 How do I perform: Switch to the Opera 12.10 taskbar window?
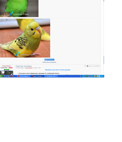tap(38, 76)
